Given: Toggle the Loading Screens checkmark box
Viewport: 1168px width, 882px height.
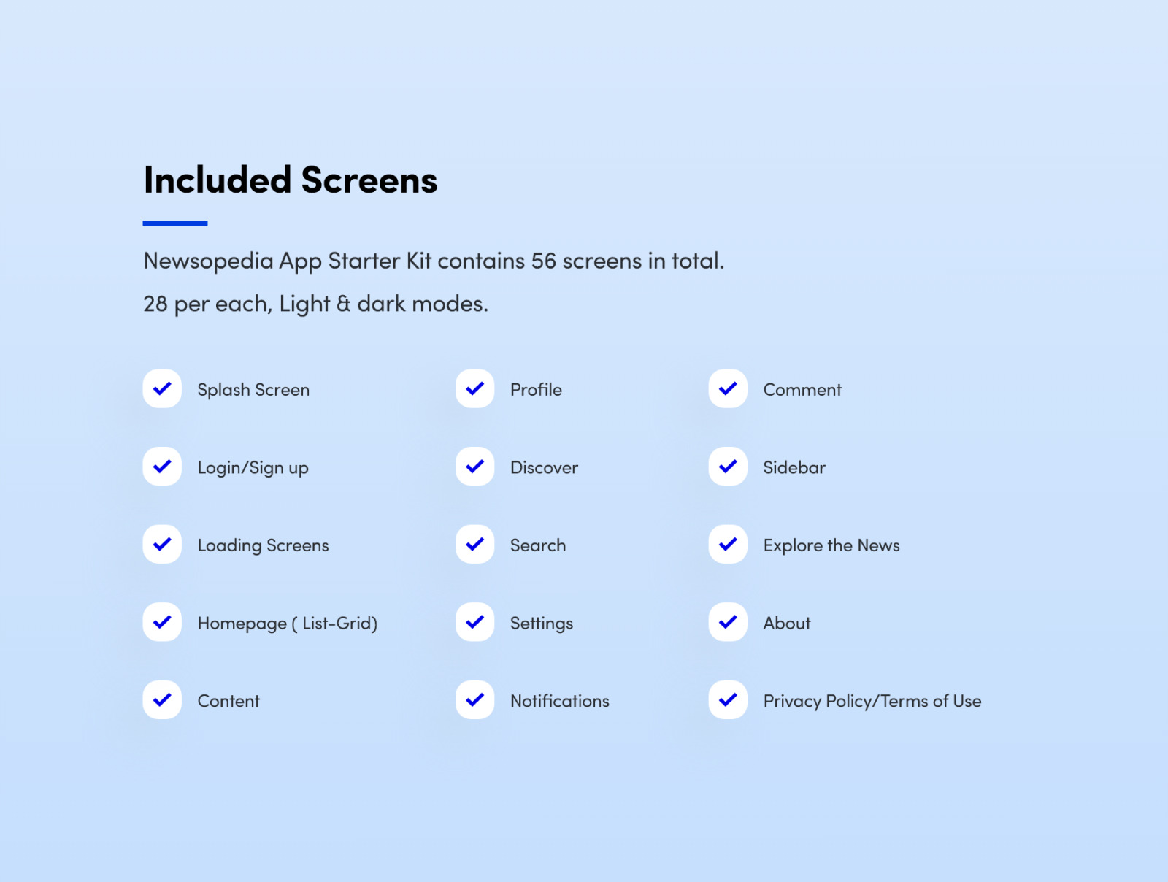Looking at the screenshot, I should 162,544.
